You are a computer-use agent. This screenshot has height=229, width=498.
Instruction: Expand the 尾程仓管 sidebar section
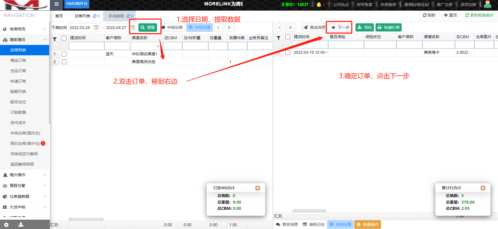pos(25,186)
